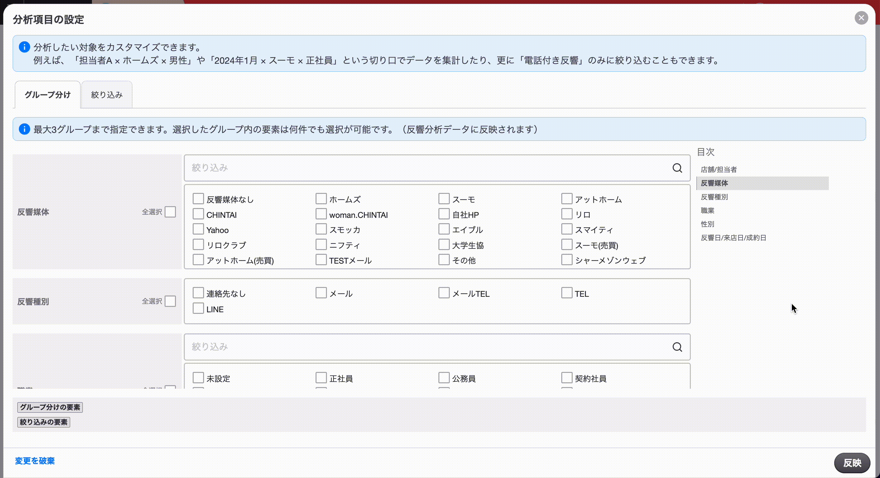Toggle 全選択 for 反響種別
This screenshot has height=478, width=880.
[x=170, y=302]
